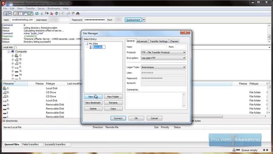Click the Connect button
Screen dimensions: 273x154
click(118, 118)
